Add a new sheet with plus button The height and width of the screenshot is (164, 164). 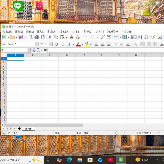tap(19, 129)
